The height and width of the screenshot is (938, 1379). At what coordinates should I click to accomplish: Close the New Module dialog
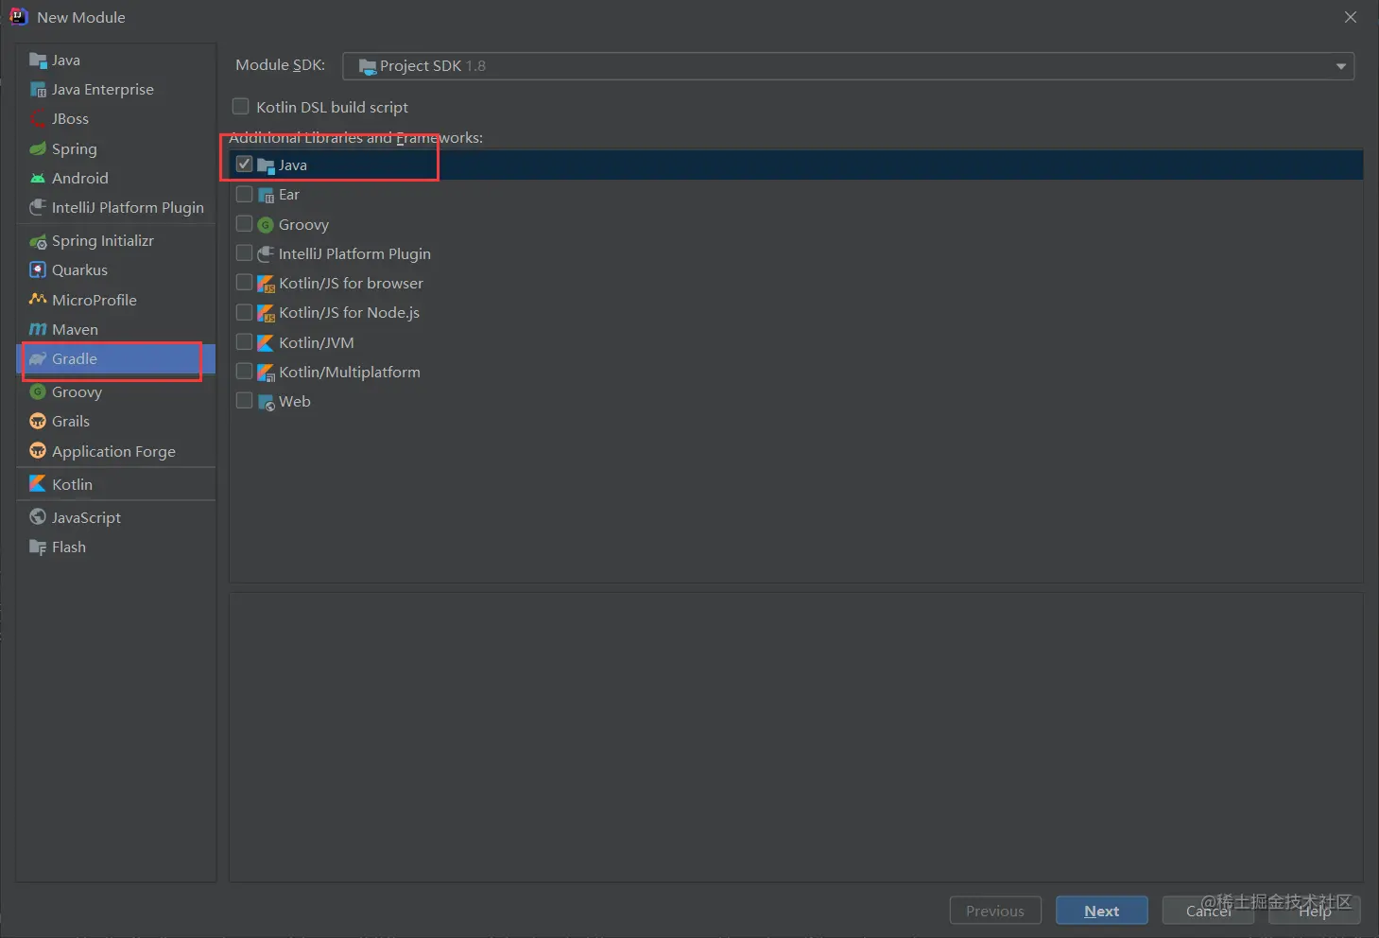1351,17
